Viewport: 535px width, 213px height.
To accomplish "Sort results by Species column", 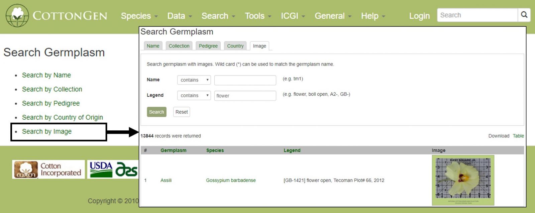I will tap(215, 150).
